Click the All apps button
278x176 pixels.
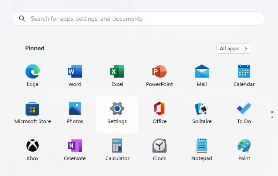coord(234,49)
